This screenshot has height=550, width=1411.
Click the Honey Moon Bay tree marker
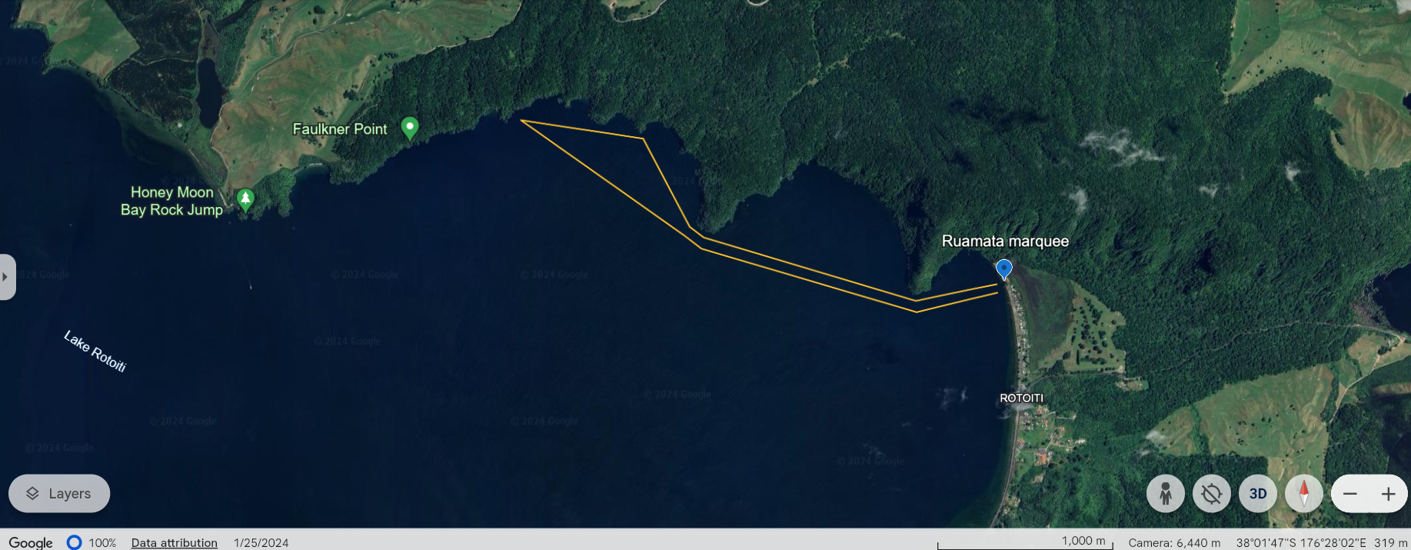245,201
